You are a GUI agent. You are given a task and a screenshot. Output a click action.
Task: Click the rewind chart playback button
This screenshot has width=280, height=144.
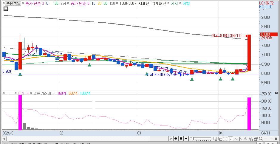(x=176, y=139)
